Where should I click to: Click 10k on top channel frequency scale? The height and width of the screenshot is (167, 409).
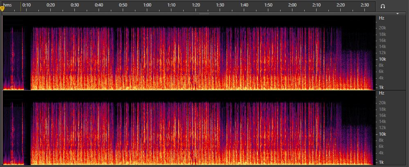[382, 59]
